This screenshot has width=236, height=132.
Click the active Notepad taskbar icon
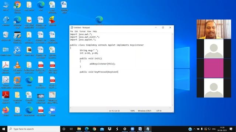(147, 129)
